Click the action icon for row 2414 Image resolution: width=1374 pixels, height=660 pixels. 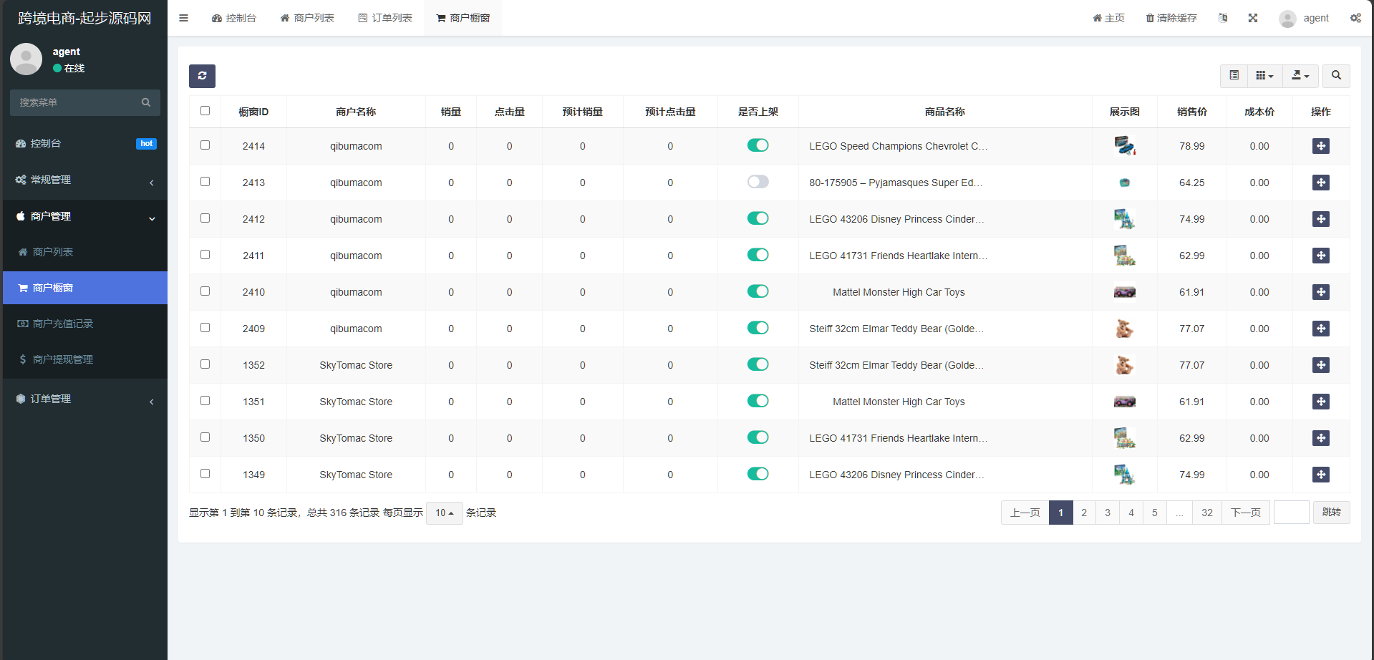(1320, 146)
